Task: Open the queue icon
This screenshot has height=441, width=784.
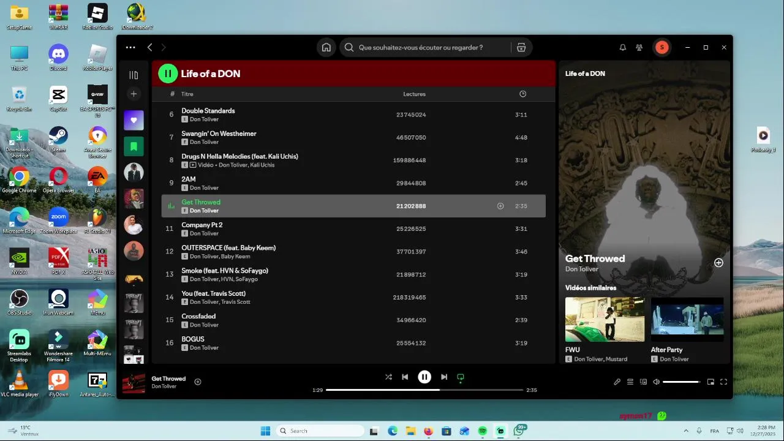Action: (630, 382)
